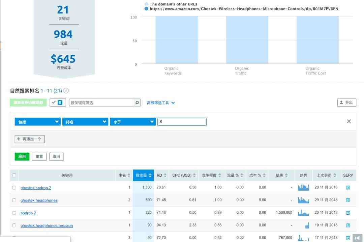Check the box for sodrop 2 row

[x=14, y=213]
